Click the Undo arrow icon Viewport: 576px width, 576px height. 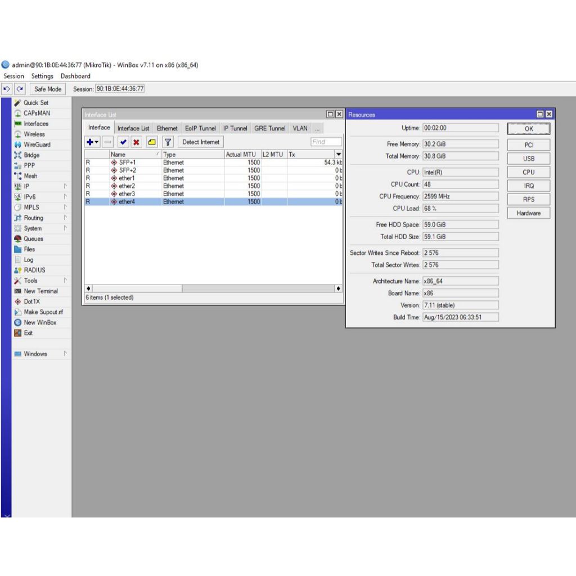pos(7,89)
